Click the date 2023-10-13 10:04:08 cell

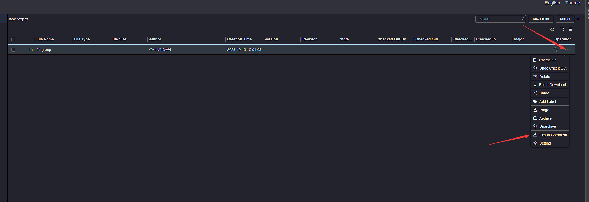click(244, 50)
